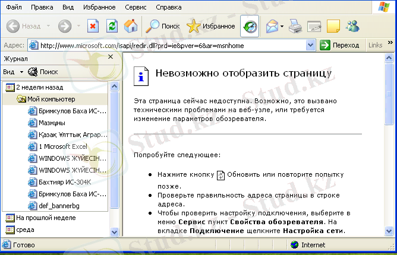Open Search with the magnifier icon

[x=163, y=26]
